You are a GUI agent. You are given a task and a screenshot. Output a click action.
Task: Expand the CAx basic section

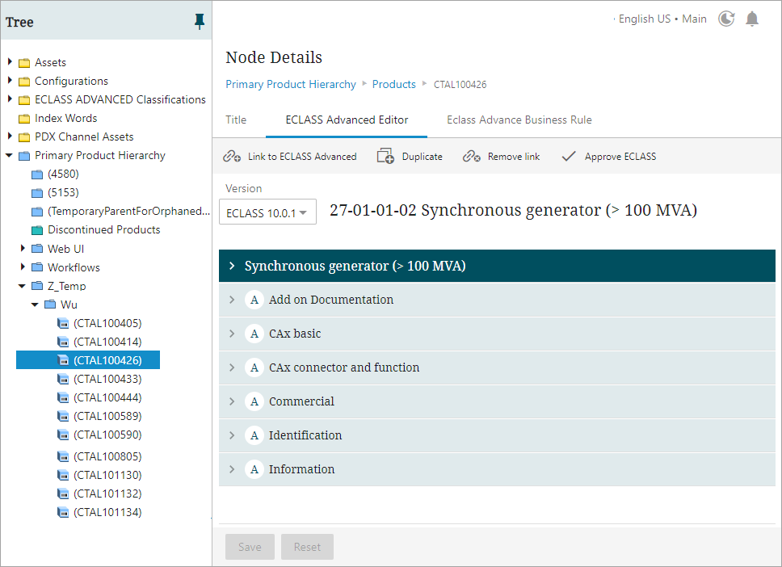(232, 333)
